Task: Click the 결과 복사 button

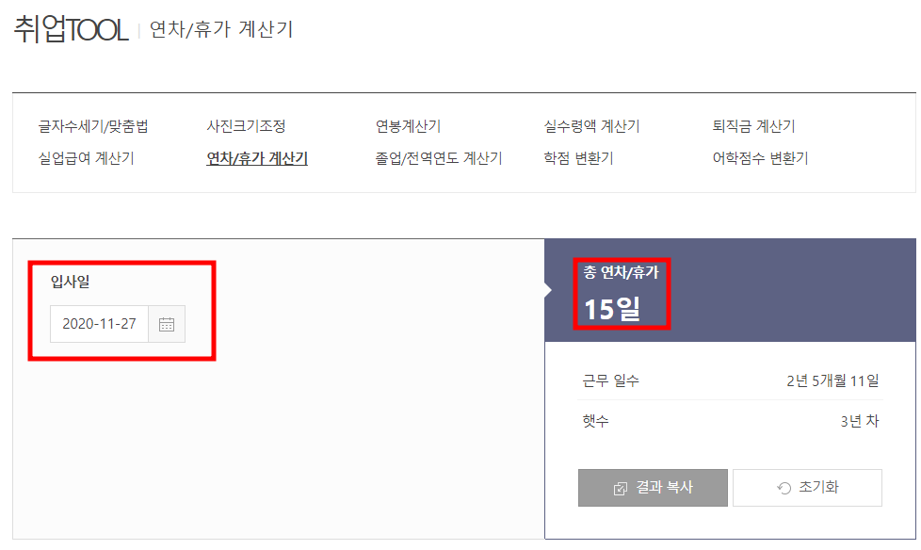Action: [653, 487]
